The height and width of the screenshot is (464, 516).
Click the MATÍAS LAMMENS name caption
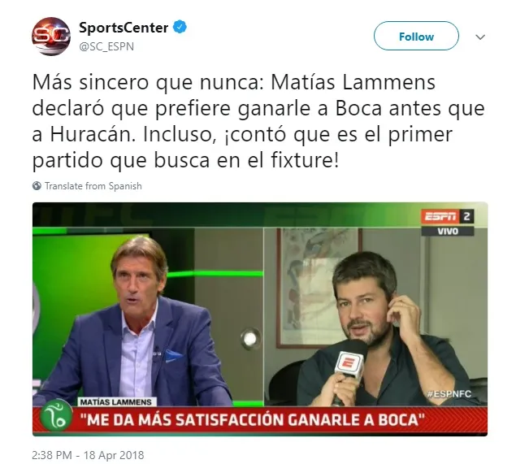point(116,401)
